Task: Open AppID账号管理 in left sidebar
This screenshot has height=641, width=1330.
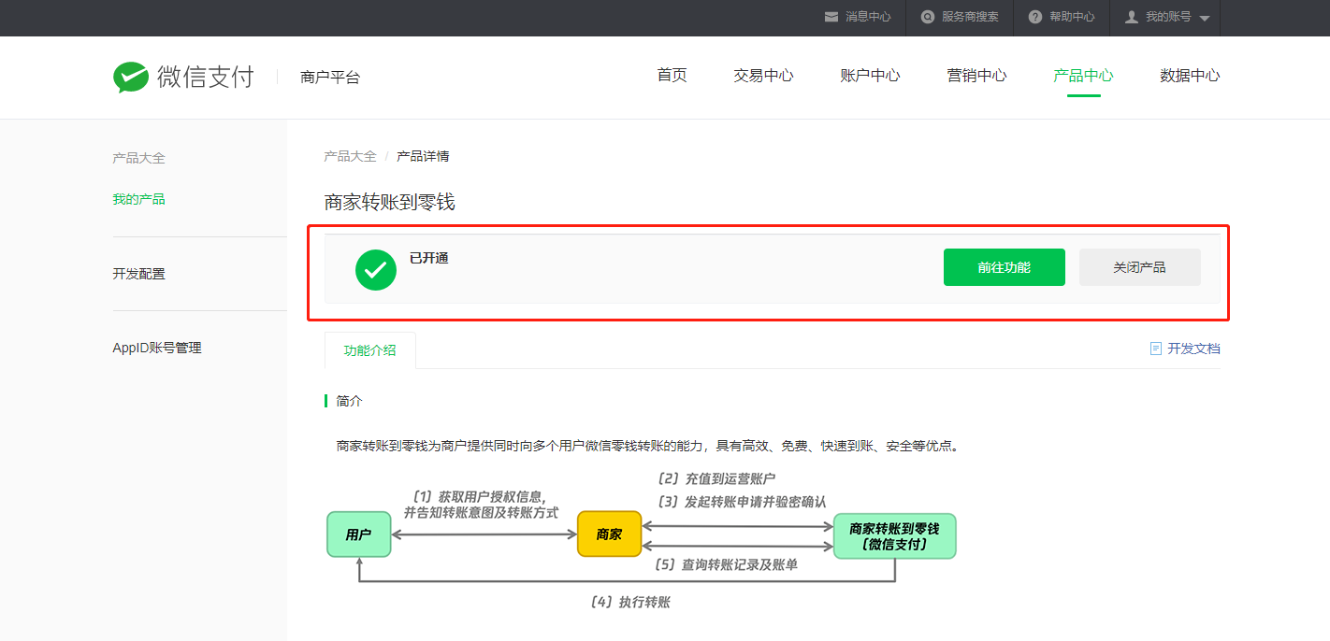Action: (157, 348)
